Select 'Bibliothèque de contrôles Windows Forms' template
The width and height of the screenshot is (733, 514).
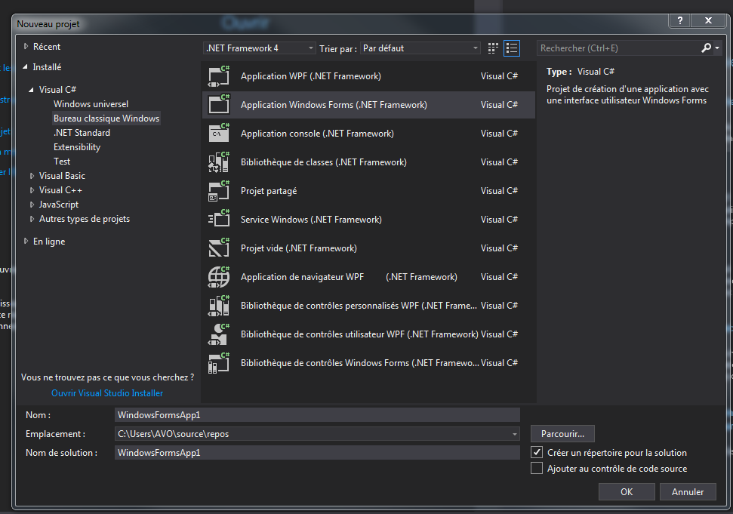click(x=368, y=363)
